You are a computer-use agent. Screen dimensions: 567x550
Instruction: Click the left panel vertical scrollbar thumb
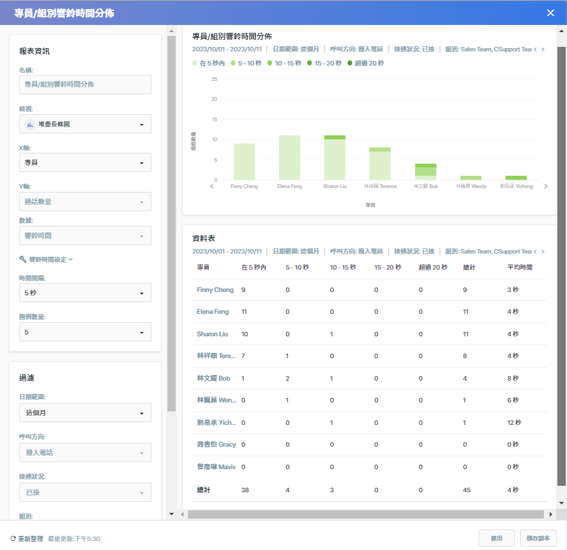[x=171, y=223]
